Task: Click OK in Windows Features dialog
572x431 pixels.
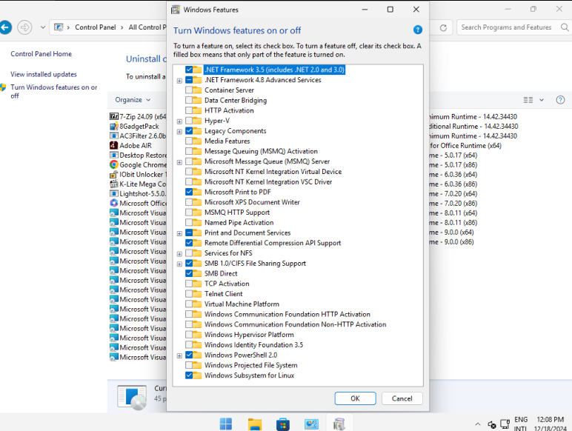Action: coord(355,398)
